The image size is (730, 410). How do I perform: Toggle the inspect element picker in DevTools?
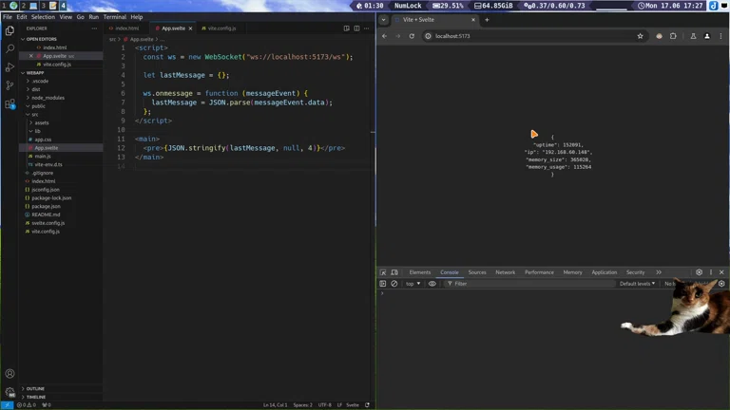click(383, 272)
